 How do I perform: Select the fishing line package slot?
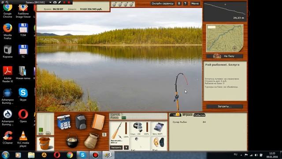[x=159, y=129]
